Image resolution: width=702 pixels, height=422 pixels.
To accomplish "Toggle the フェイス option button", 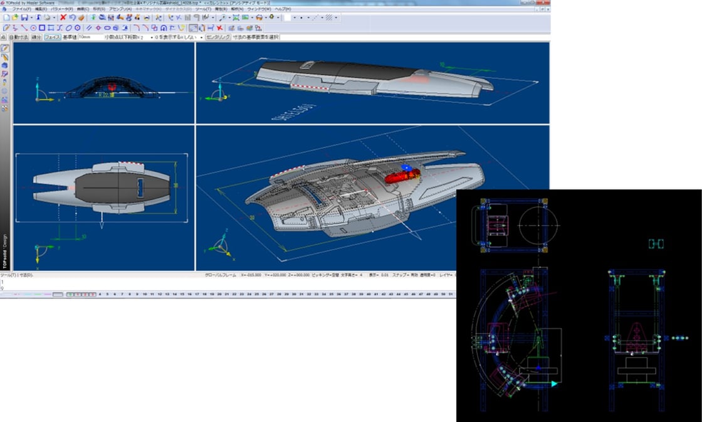I will [x=52, y=38].
